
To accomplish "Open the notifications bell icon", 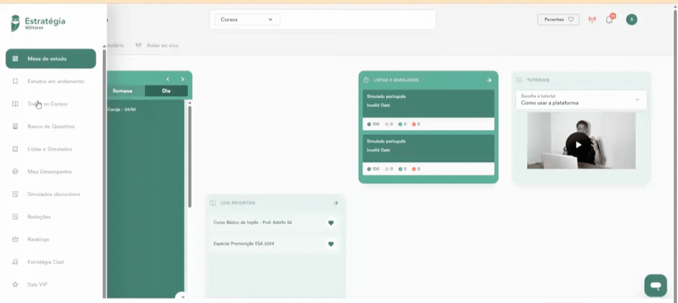I will [609, 20].
